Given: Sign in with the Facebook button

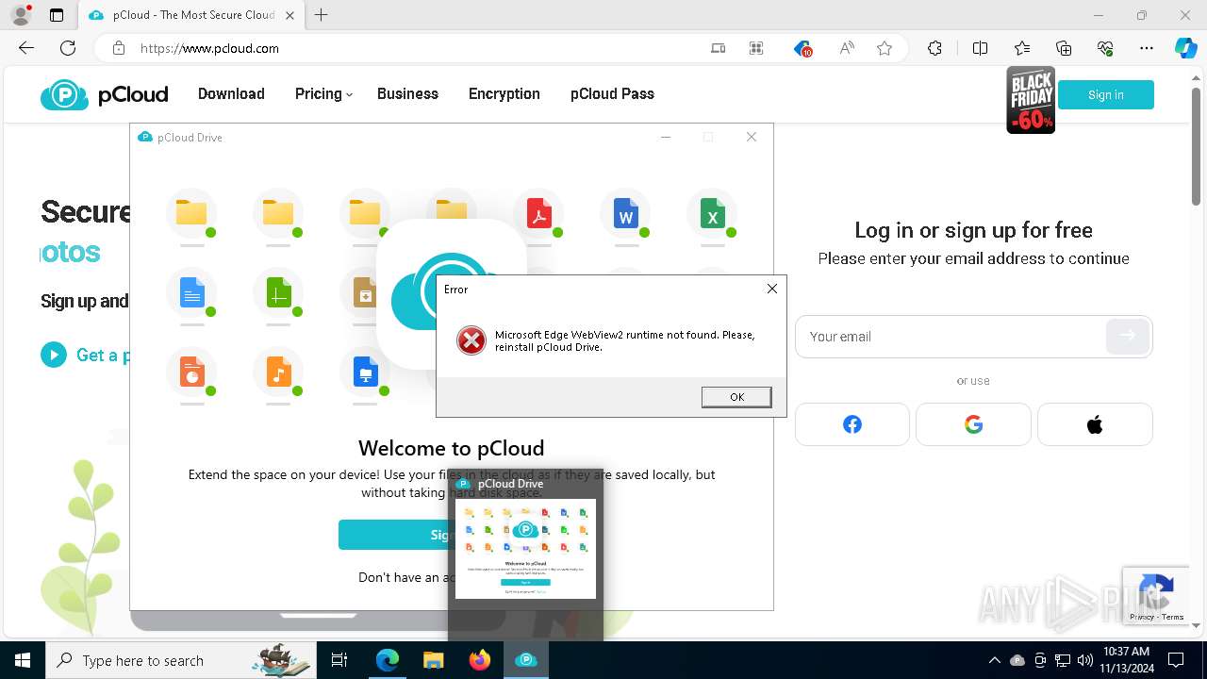Looking at the screenshot, I should click(852, 424).
